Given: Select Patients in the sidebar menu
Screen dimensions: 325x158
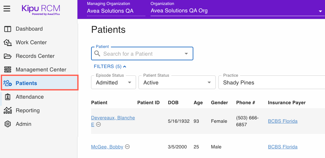Looking at the screenshot, I should point(39,83).
